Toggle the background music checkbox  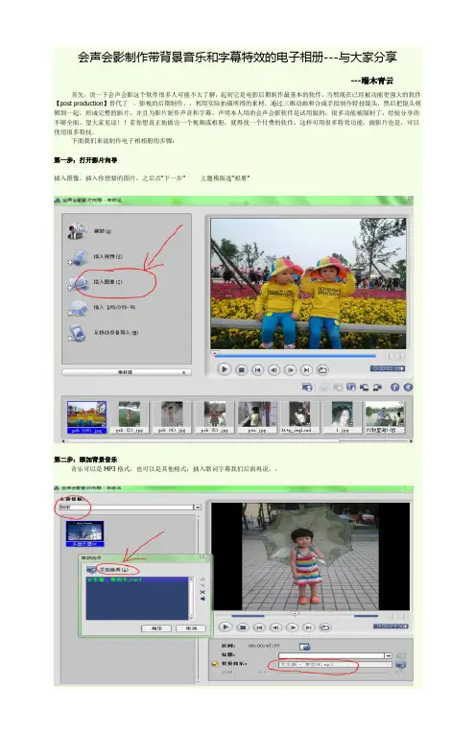click(x=215, y=664)
